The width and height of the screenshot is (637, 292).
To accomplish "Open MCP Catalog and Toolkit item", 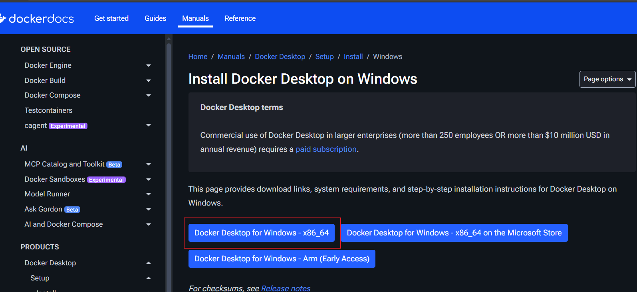I will (x=64, y=164).
